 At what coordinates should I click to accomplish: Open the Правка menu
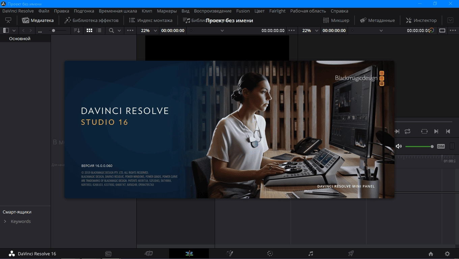point(61,11)
